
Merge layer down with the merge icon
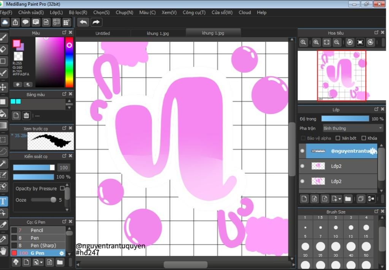point(371,199)
